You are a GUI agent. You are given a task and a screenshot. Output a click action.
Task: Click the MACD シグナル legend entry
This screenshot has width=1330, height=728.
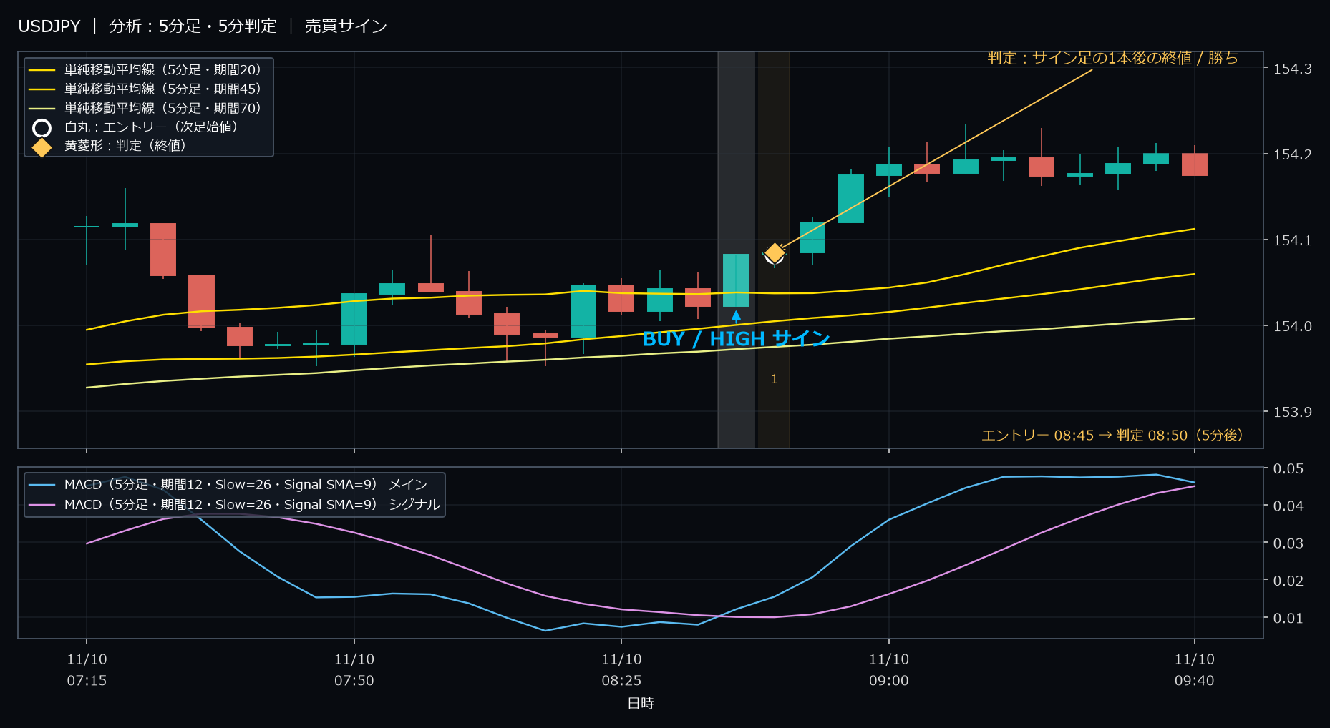coord(234,504)
